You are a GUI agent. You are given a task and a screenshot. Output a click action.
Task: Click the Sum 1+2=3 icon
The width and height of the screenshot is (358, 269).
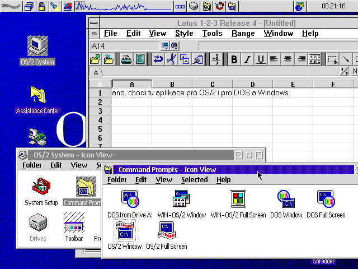tap(216, 59)
